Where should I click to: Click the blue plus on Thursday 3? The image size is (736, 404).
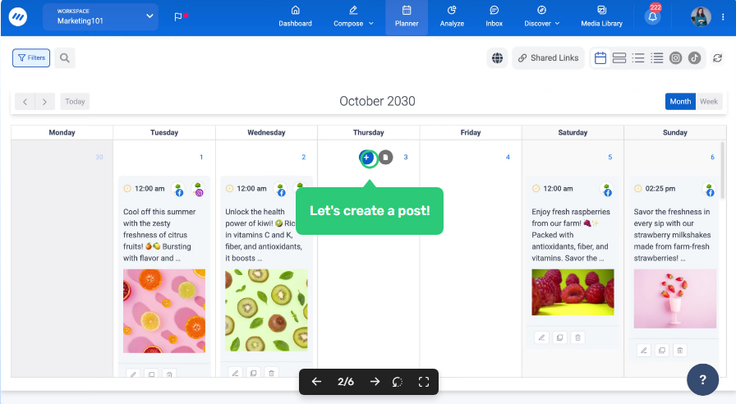367,157
